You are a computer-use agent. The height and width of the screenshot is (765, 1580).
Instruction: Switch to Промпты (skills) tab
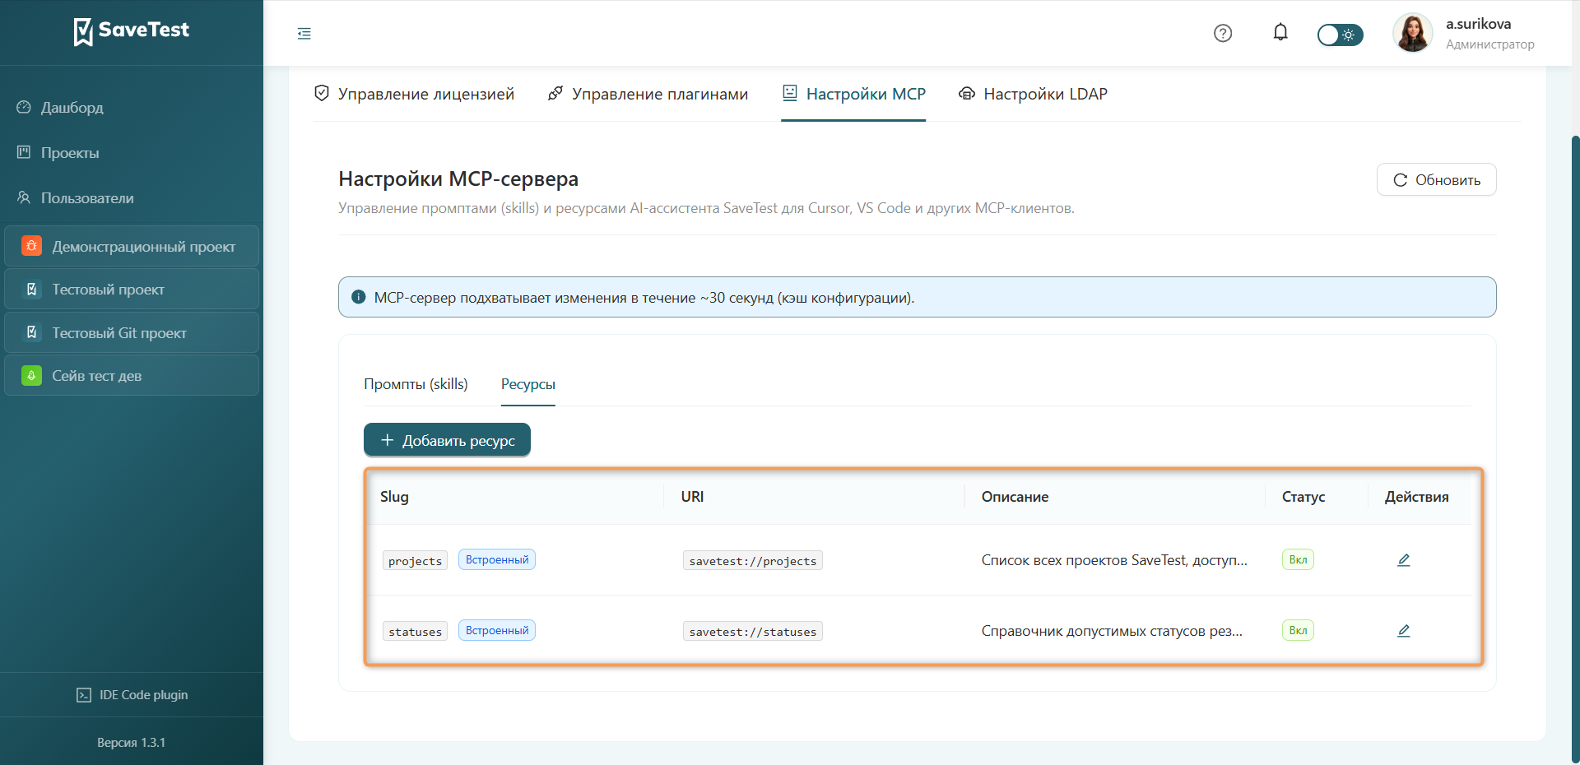(x=416, y=384)
